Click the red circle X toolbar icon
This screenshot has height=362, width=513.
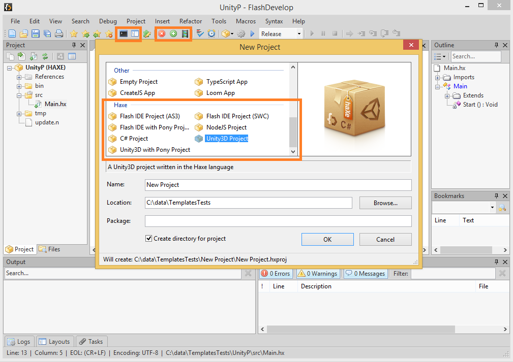click(162, 34)
